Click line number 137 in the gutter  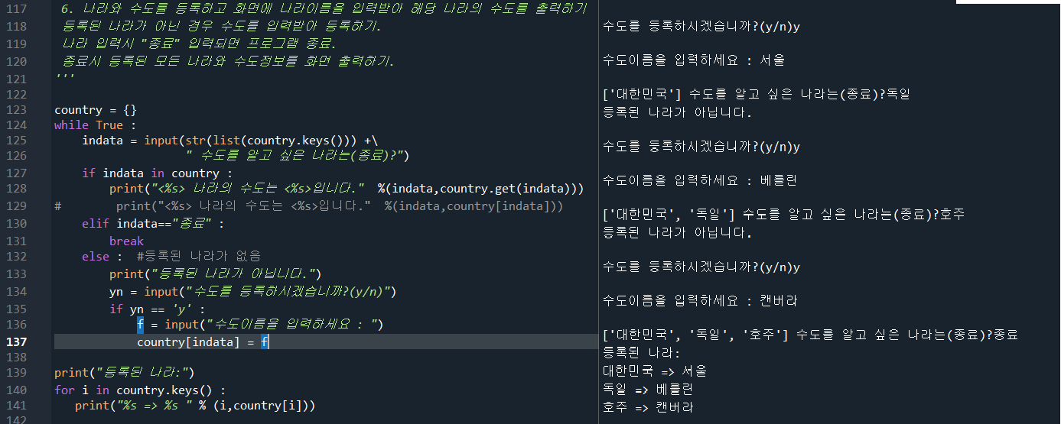coord(16,342)
